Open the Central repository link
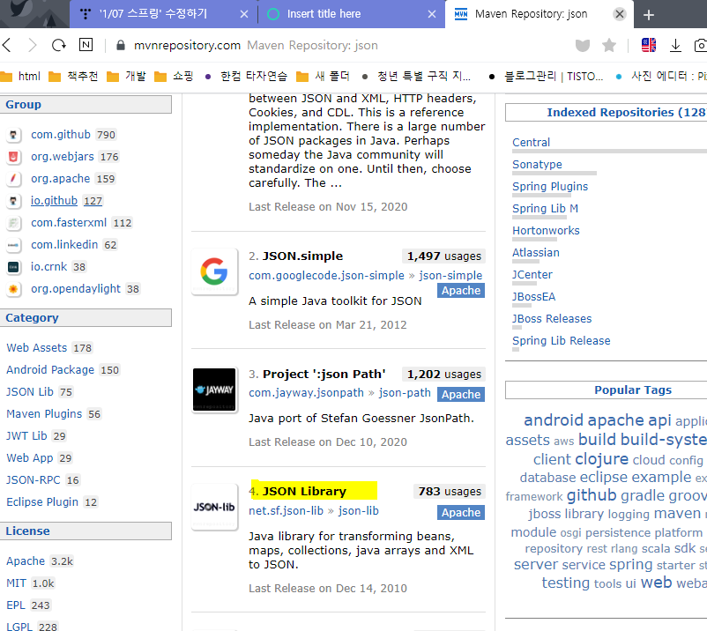707x631 pixels. [531, 143]
